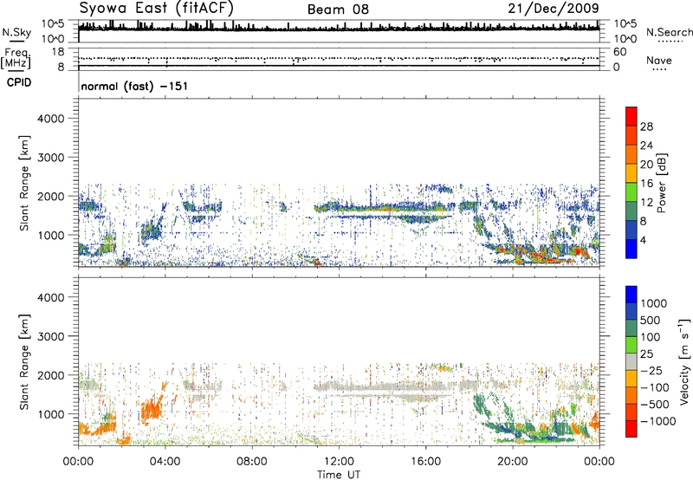Click the '3000' tick on the velocity panel
693x480 pixels.
click(51, 336)
